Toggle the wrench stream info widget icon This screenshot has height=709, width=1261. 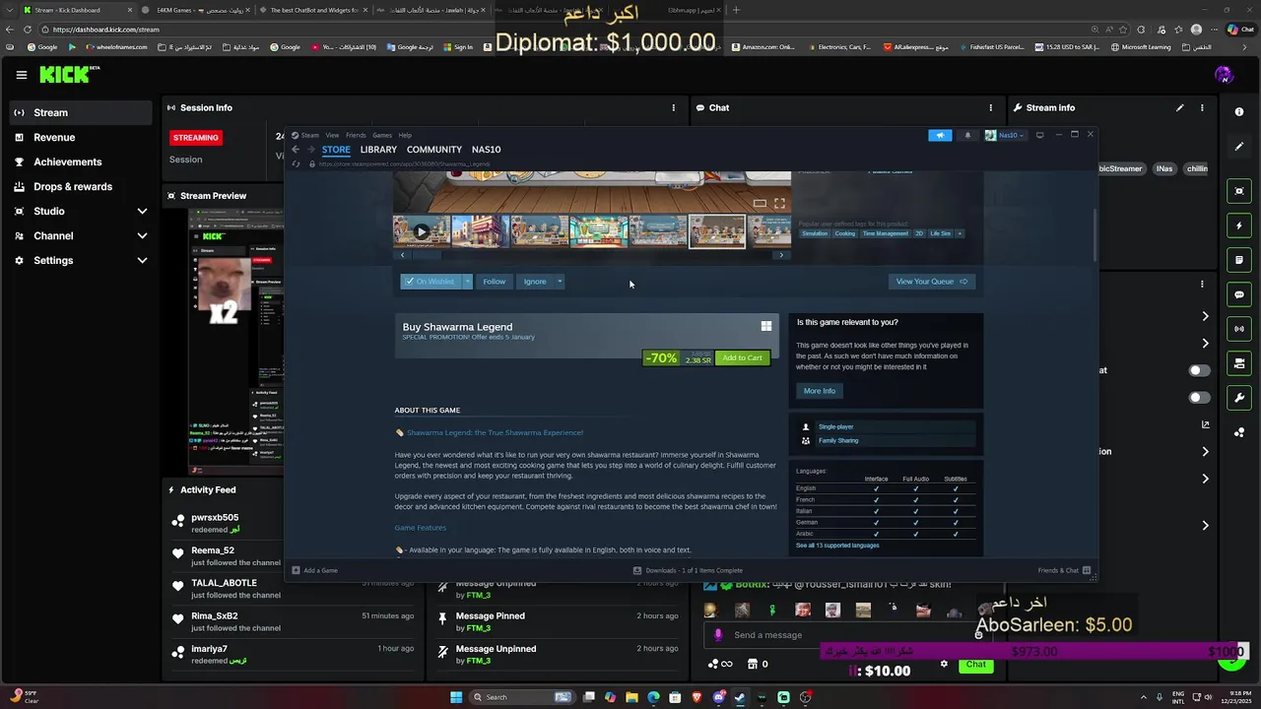tap(1239, 398)
